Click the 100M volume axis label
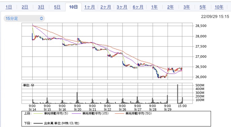This screenshot has height=127, width=231. tap(200, 100)
